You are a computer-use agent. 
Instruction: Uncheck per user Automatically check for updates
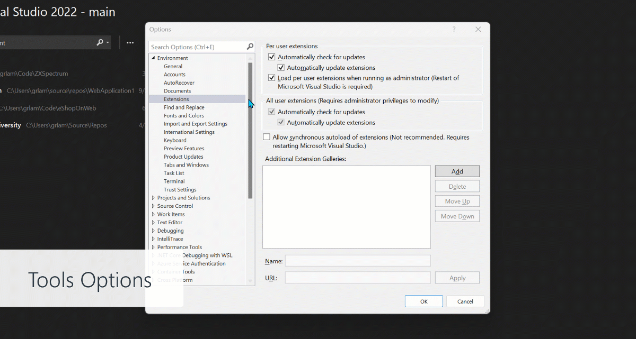(x=272, y=57)
